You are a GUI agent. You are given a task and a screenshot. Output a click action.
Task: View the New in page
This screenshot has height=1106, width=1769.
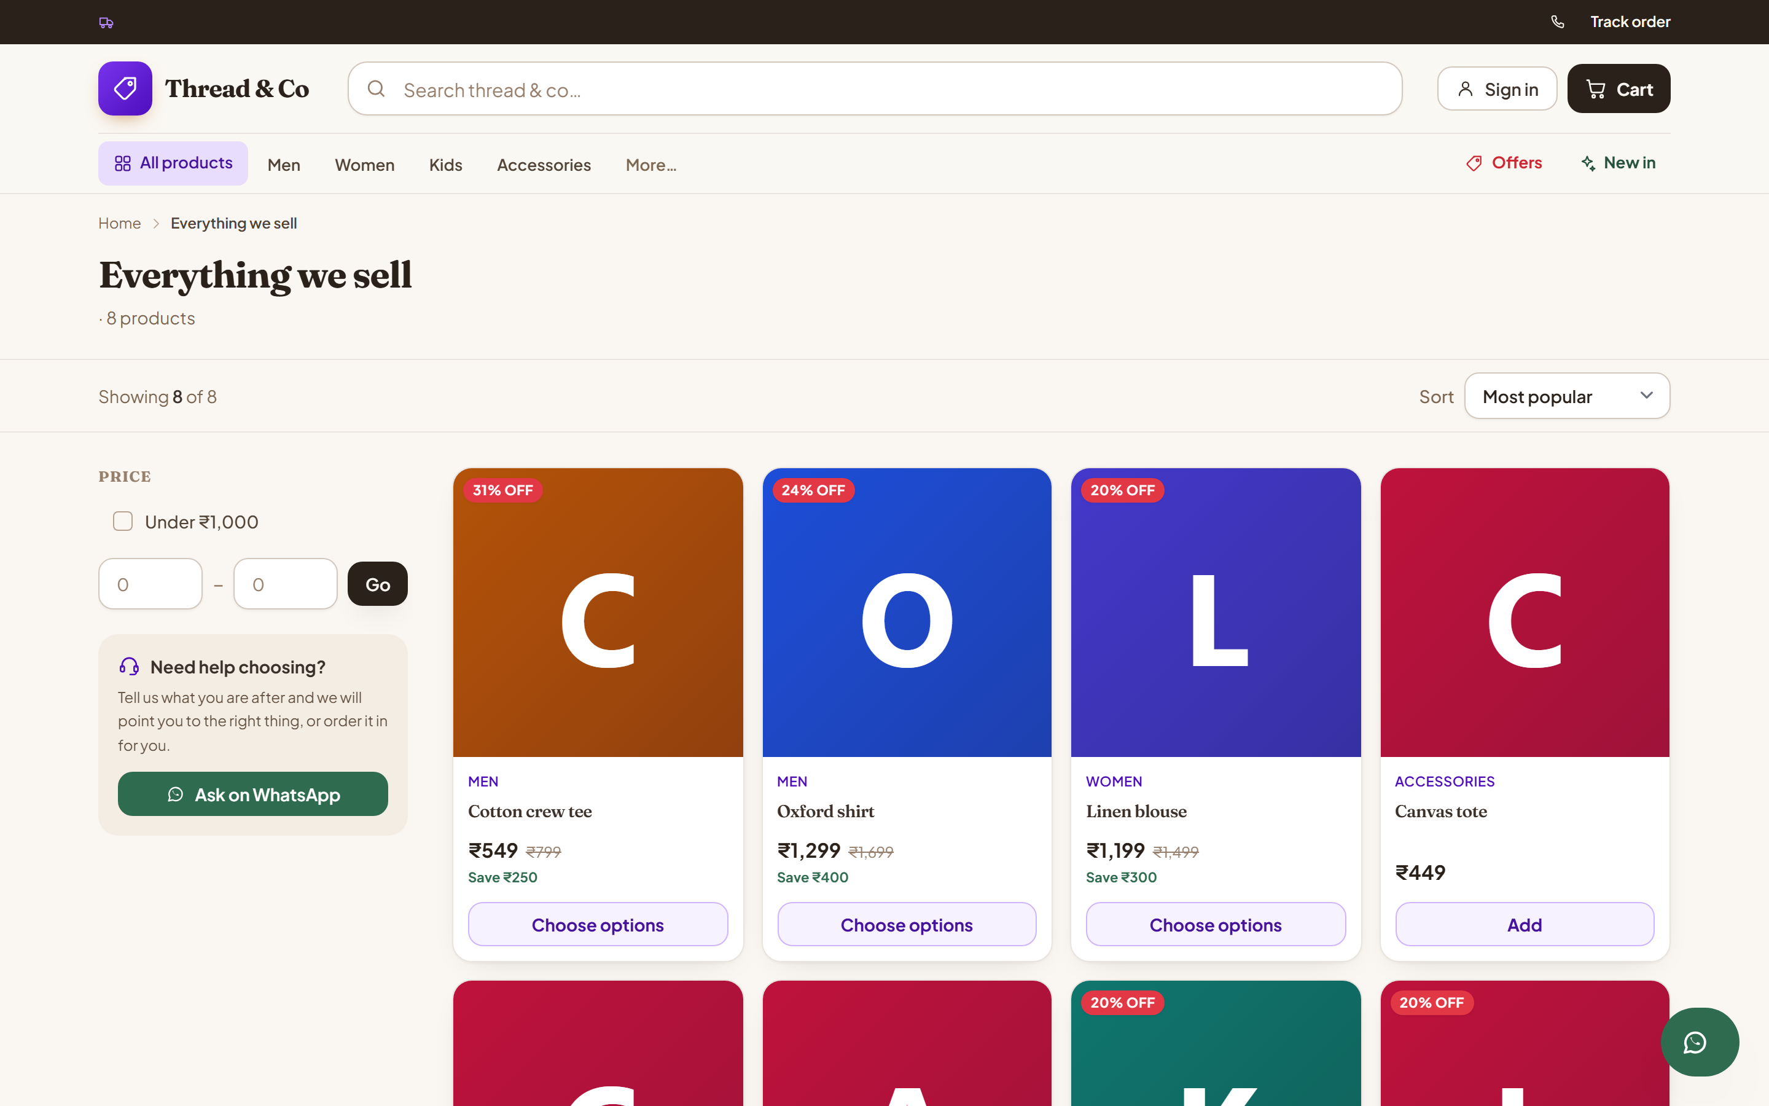[1618, 163]
